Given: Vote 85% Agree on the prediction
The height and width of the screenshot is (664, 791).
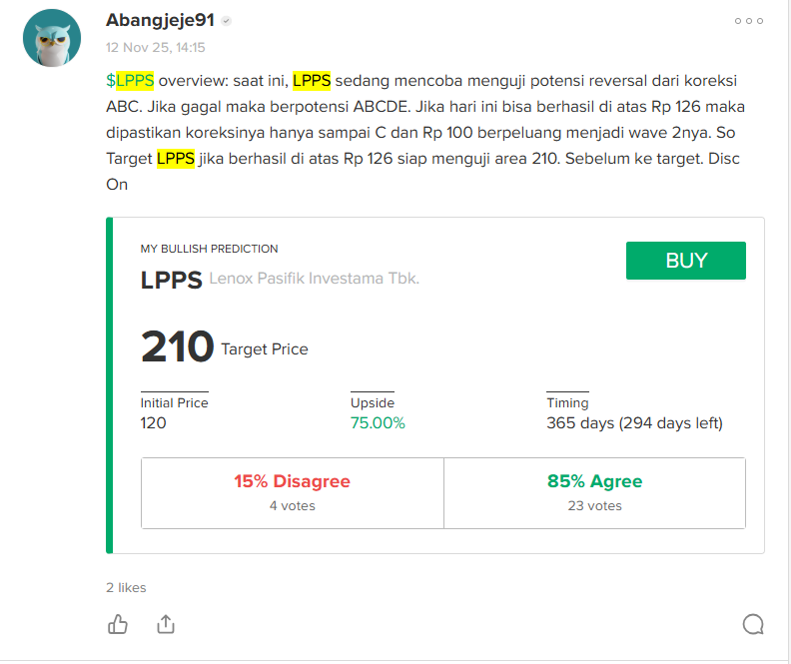Looking at the screenshot, I should 594,492.
